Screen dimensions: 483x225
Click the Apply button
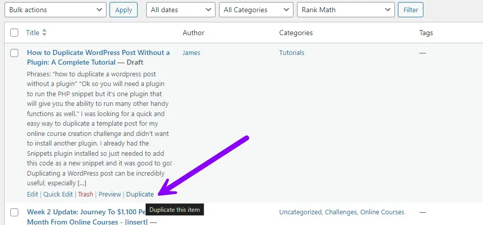pyautogui.click(x=123, y=10)
